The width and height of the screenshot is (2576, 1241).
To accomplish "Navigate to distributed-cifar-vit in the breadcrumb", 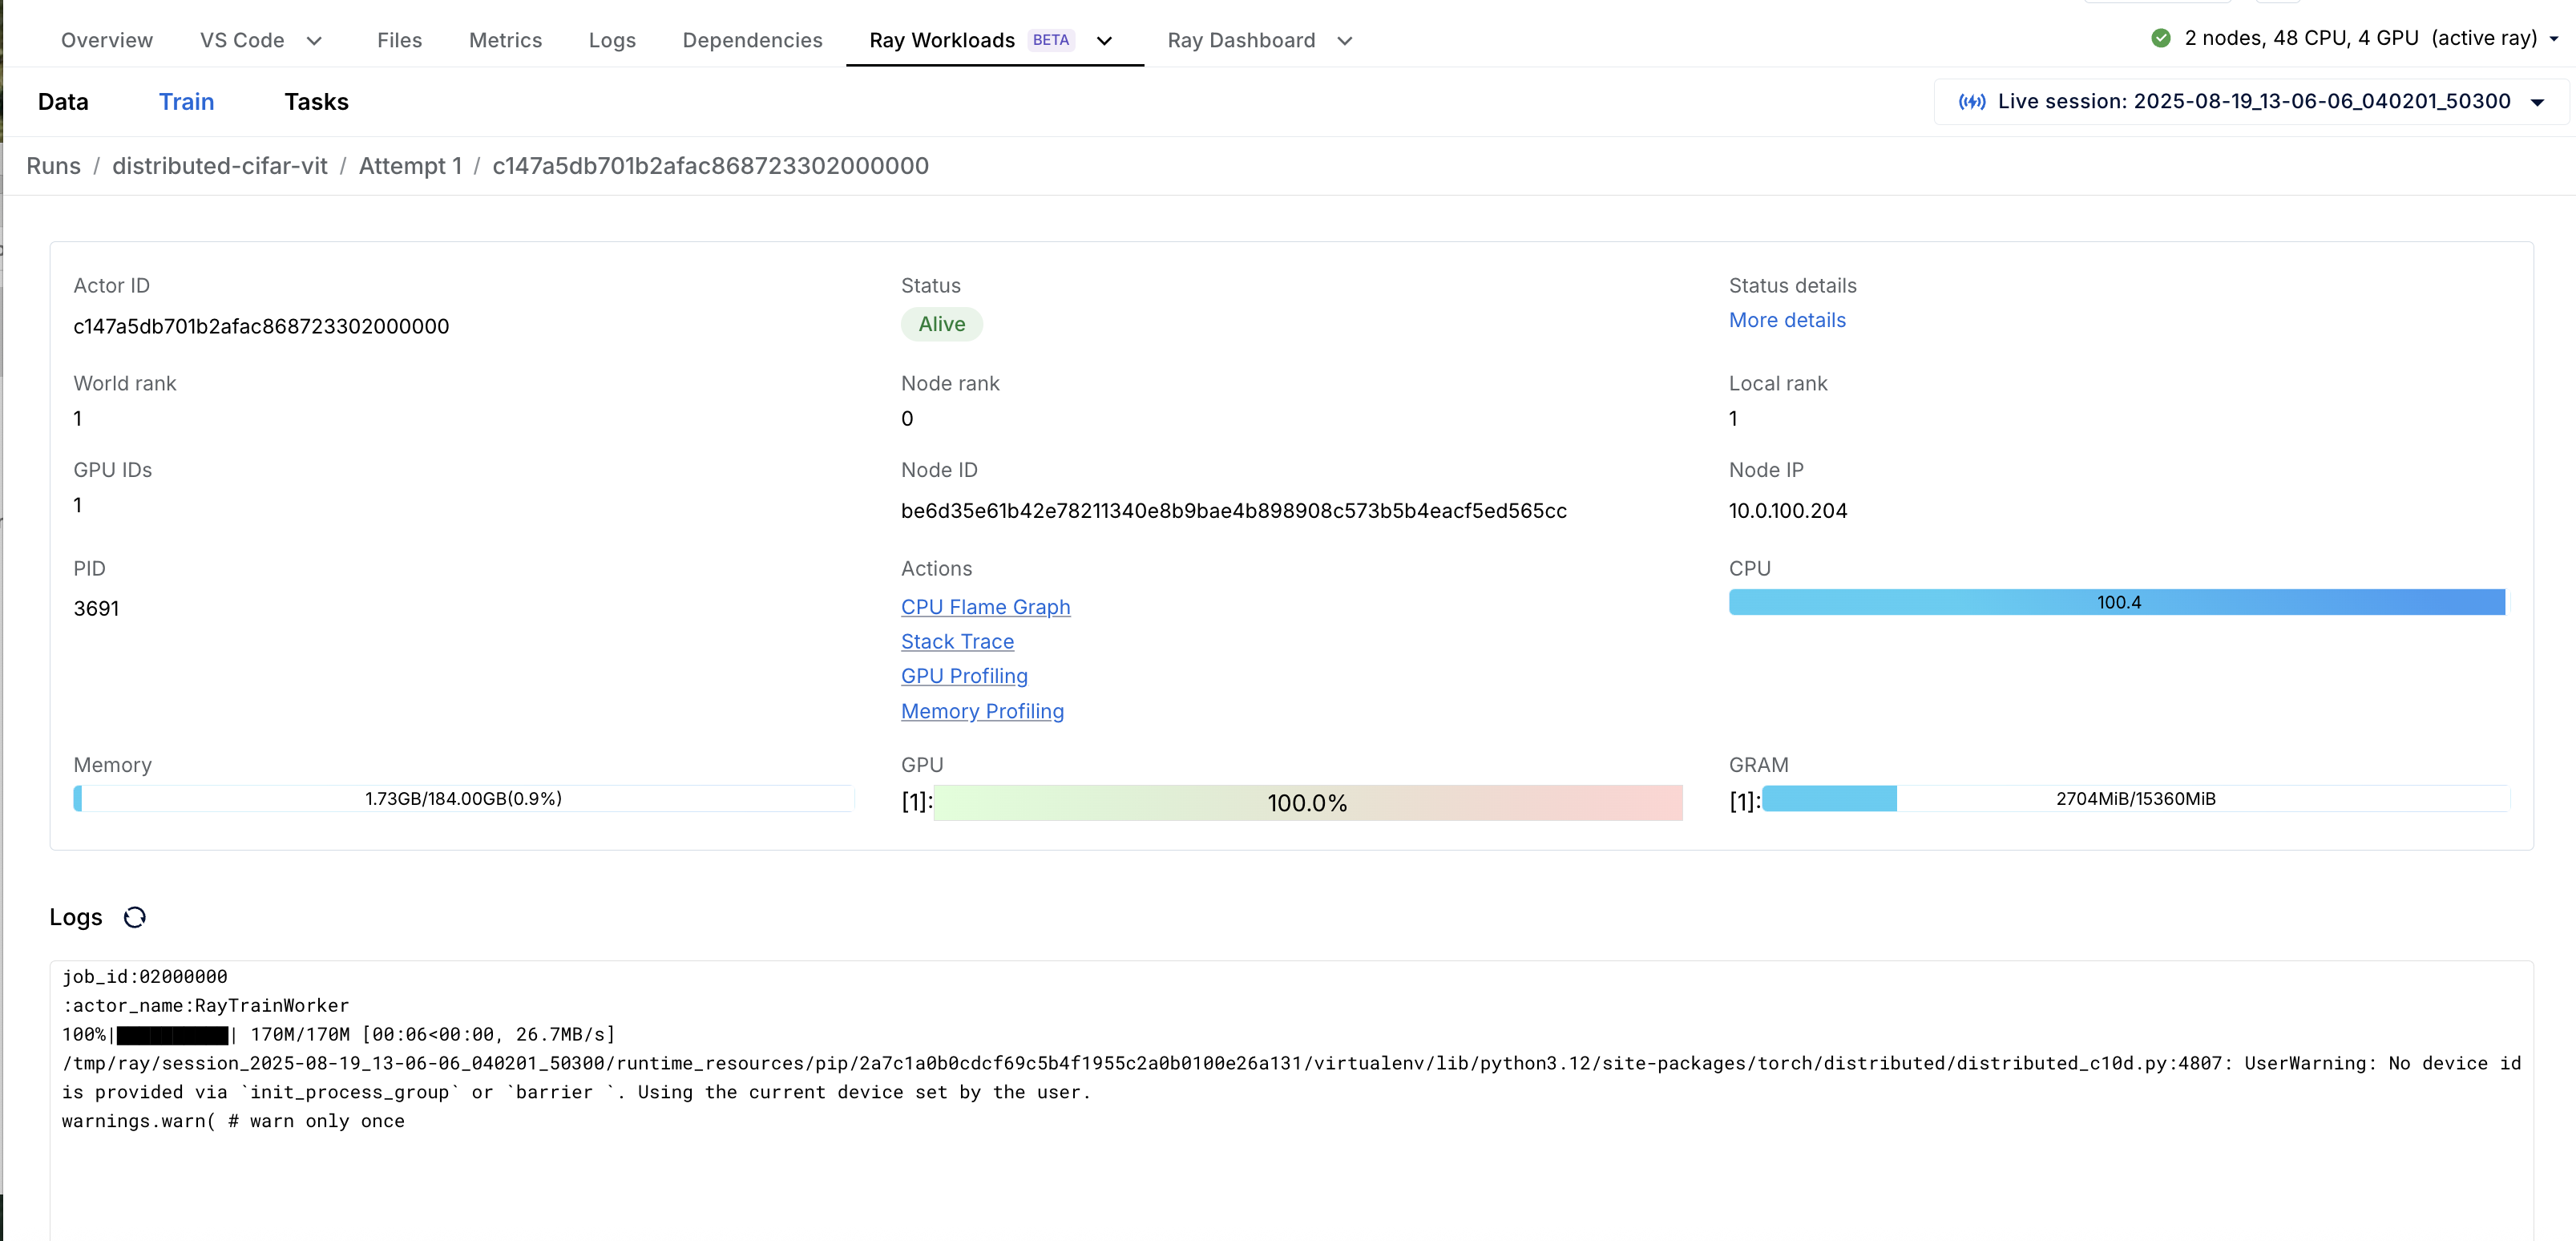I will [219, 166].
